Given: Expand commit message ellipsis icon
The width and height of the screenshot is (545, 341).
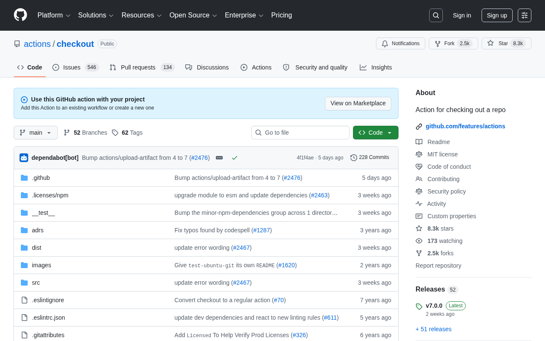Looking at the screenshot, I should tap(219, 158).
